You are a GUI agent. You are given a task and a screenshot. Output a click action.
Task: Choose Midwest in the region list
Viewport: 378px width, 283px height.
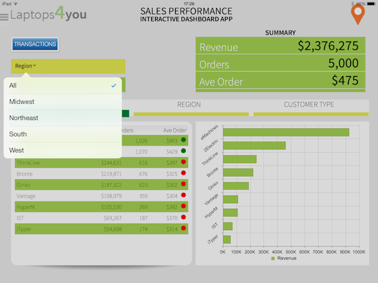tap(62, 102)
